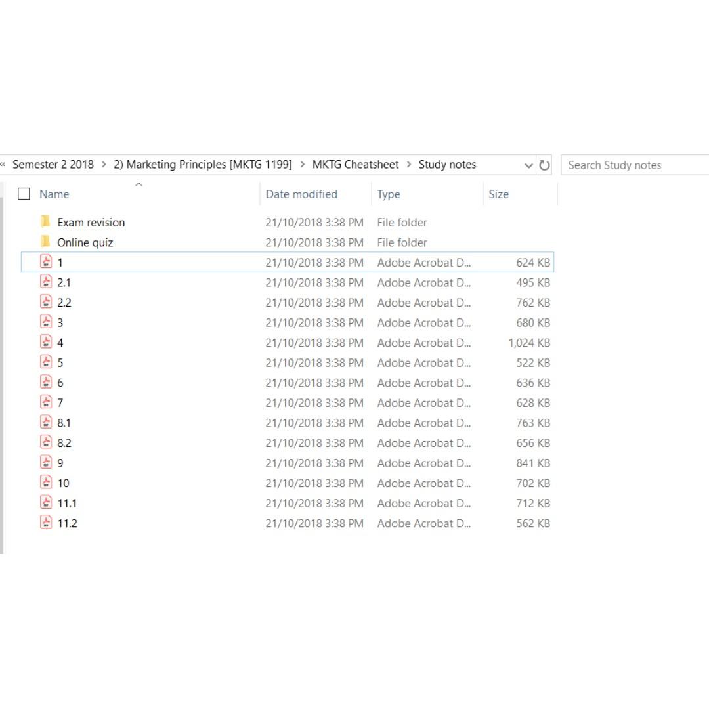Go to Marketing Principles [MKTG 1199] breadcrumb

pos(202,165)
